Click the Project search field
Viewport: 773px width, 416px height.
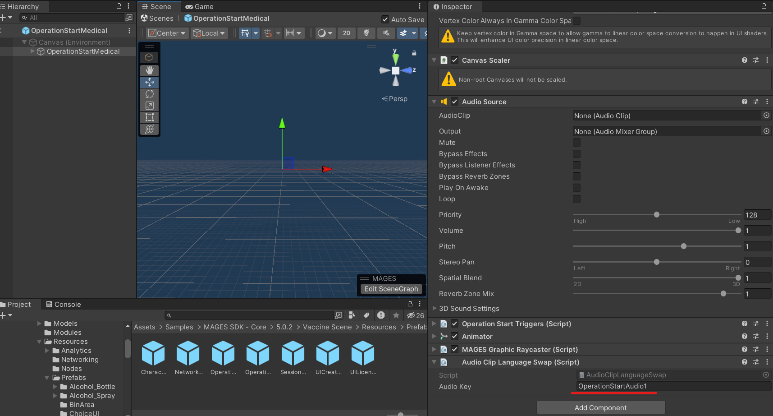249,315
